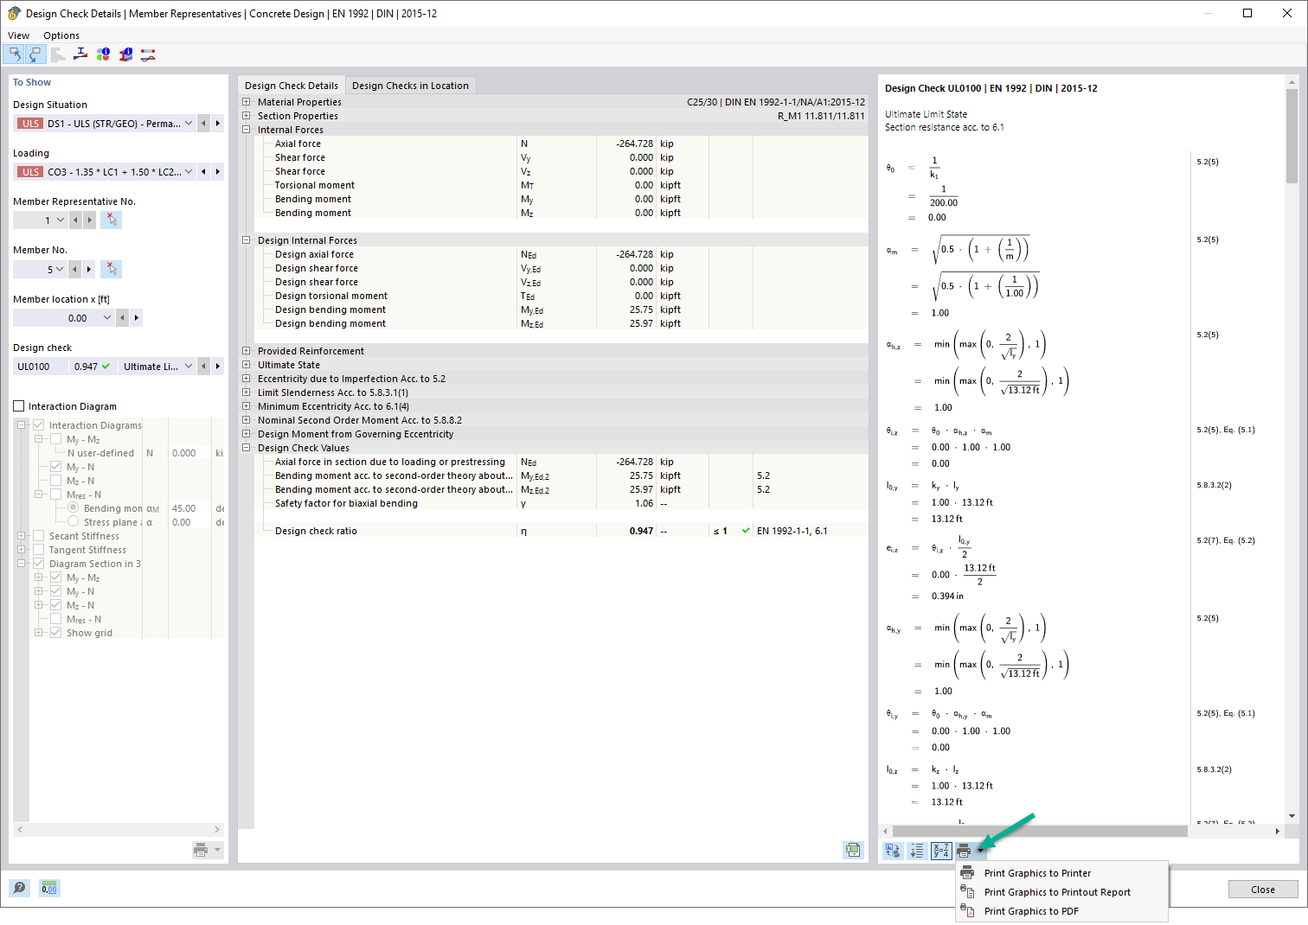Click the sorted list icon under formula panel

click(917, 851)
